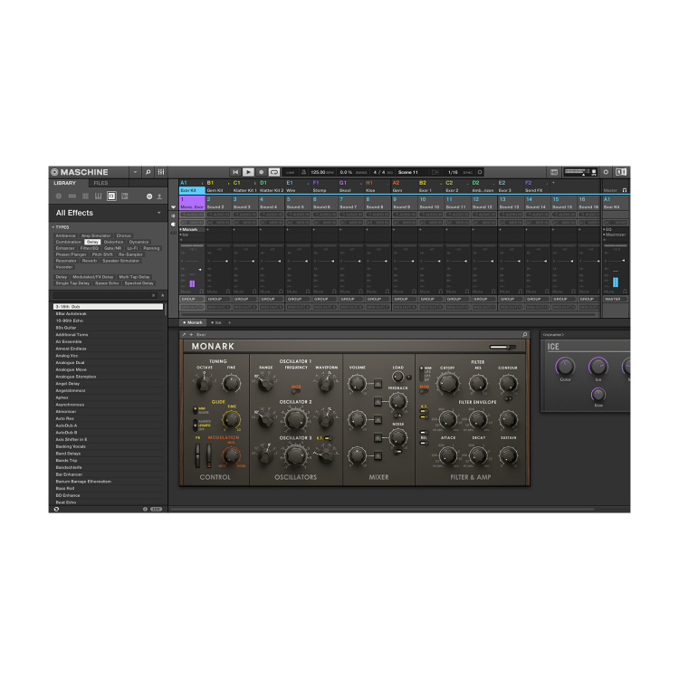Select the Chorus type tag
Image resolution: width=679 pixels, height=679 pixels.
[x=123, y=235]
